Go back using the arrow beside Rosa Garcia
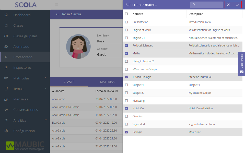This screenshot has height=153, width=245. (x=57, y=14)
